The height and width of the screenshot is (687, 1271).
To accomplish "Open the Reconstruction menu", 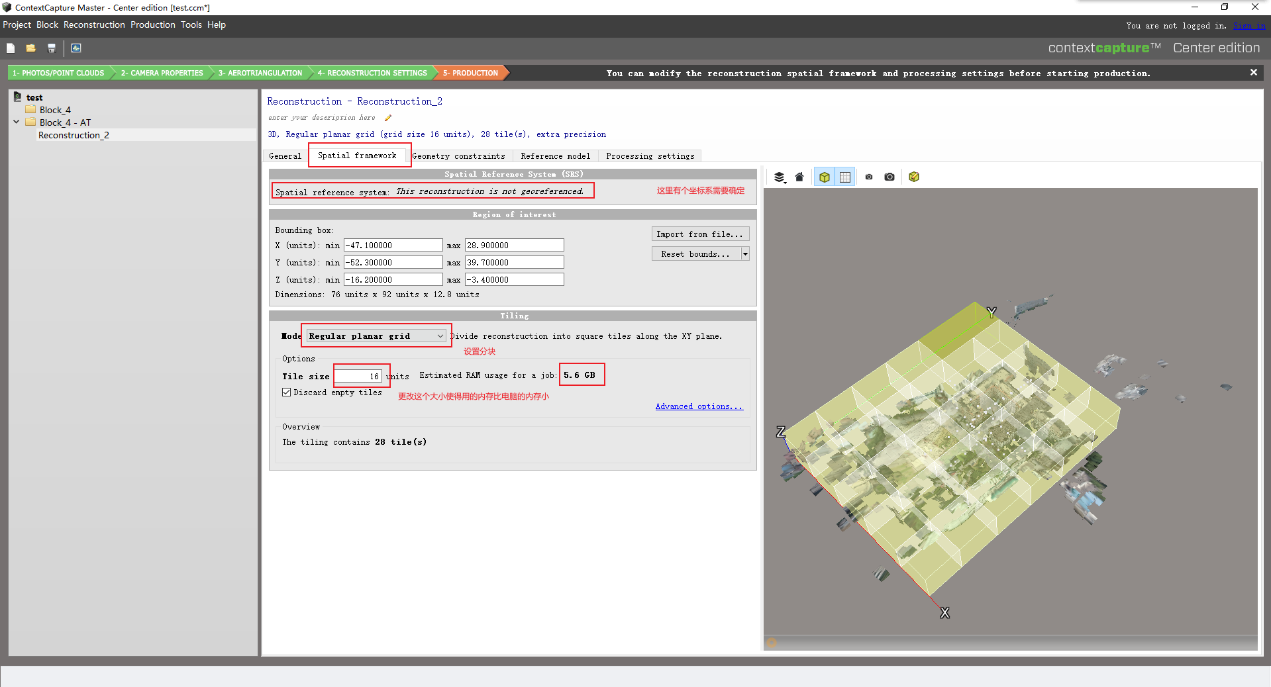I will pyautogui.click(x=94, y=25).
